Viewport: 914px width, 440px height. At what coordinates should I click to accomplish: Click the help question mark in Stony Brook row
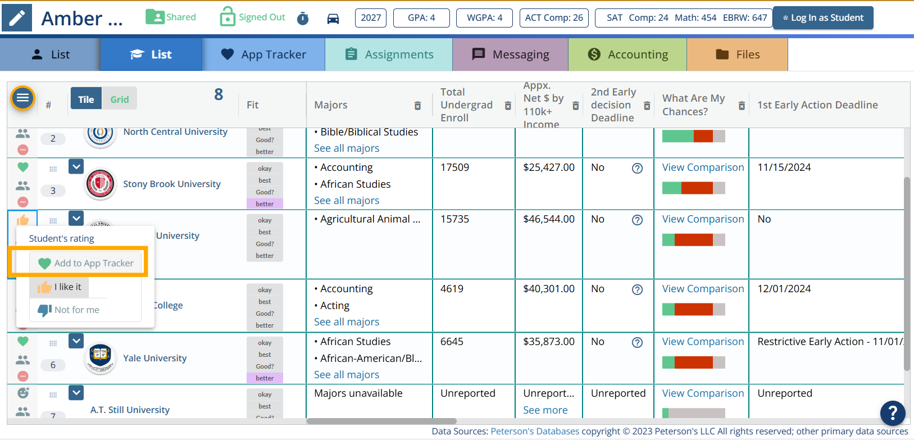click(637, 168)
